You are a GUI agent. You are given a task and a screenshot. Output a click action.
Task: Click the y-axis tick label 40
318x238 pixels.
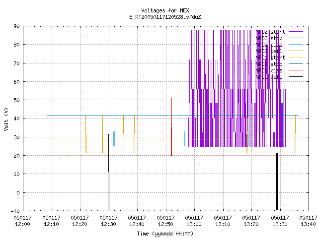pyautogui.click(x=16, y=119)
